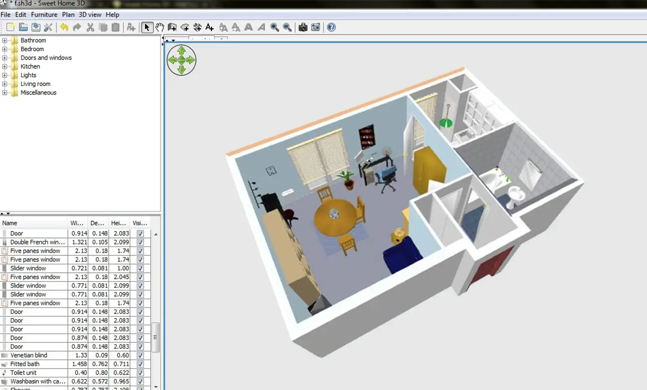
Task: Click the Undo arrow icon
Action: coord(64,27)
